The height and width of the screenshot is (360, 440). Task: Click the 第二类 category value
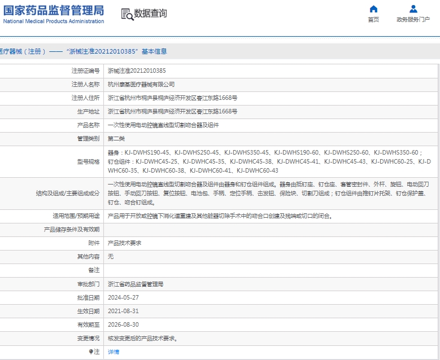click(x=116, y=138)
